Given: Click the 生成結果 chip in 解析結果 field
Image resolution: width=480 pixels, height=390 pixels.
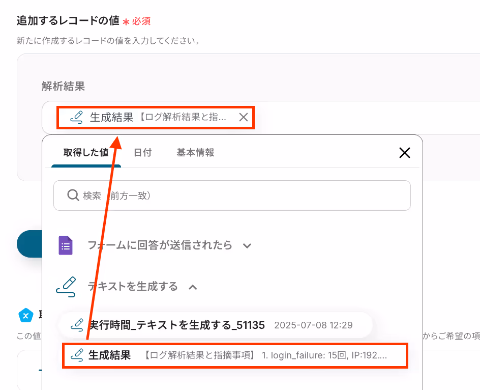Looking at the screenshot, I should tap(156, 118).
